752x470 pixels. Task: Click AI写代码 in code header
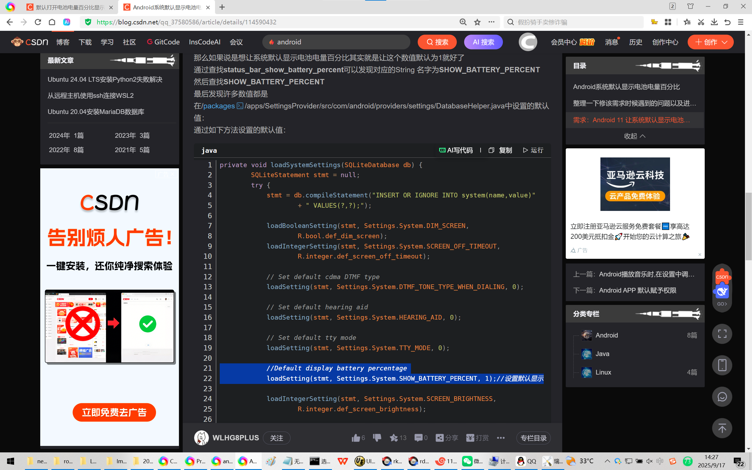456,150
